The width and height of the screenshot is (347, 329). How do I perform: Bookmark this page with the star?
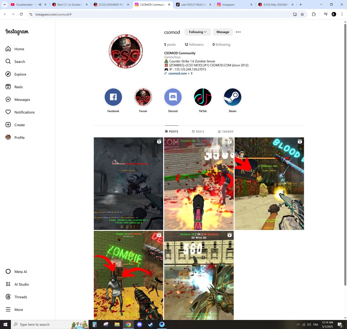click(302, 14)
